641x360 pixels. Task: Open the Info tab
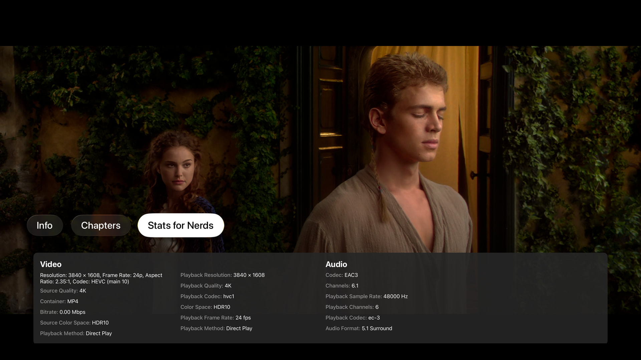(x=45, y=226)
